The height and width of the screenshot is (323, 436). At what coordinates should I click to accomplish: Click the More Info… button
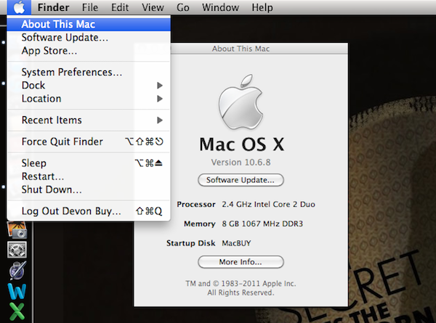click(x=241, y=262)
